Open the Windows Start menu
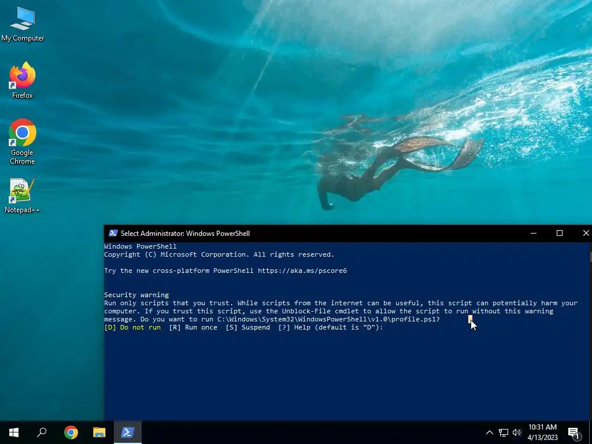The height and width of the screenshot is (444, 592). [14, 432]
